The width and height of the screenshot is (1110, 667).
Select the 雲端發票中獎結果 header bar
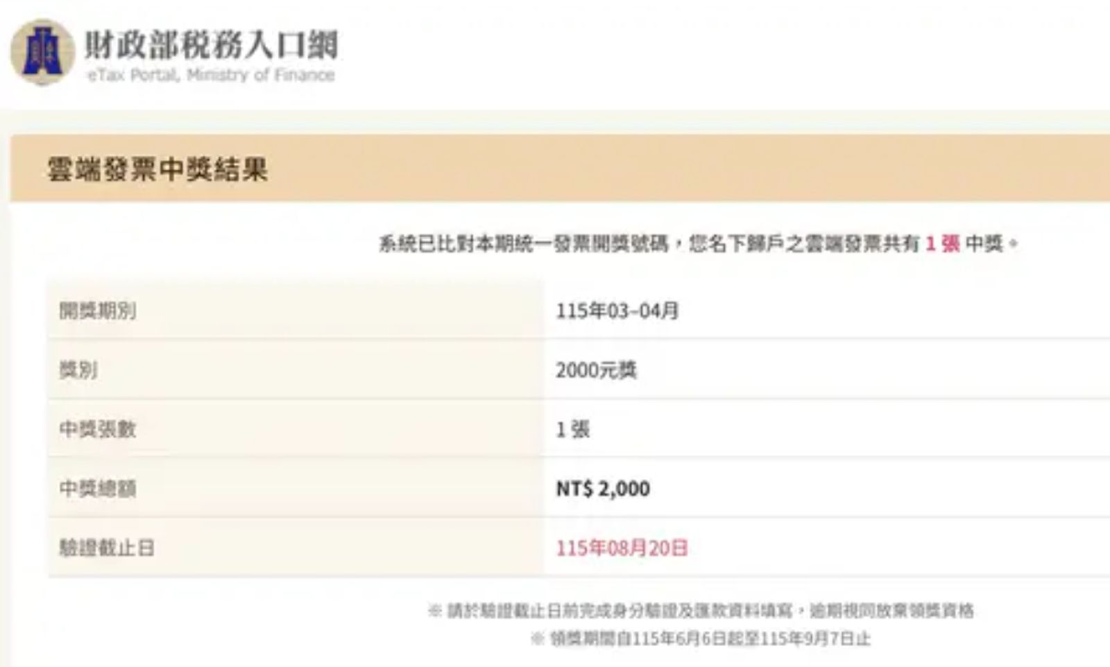[x=560, y=168]
